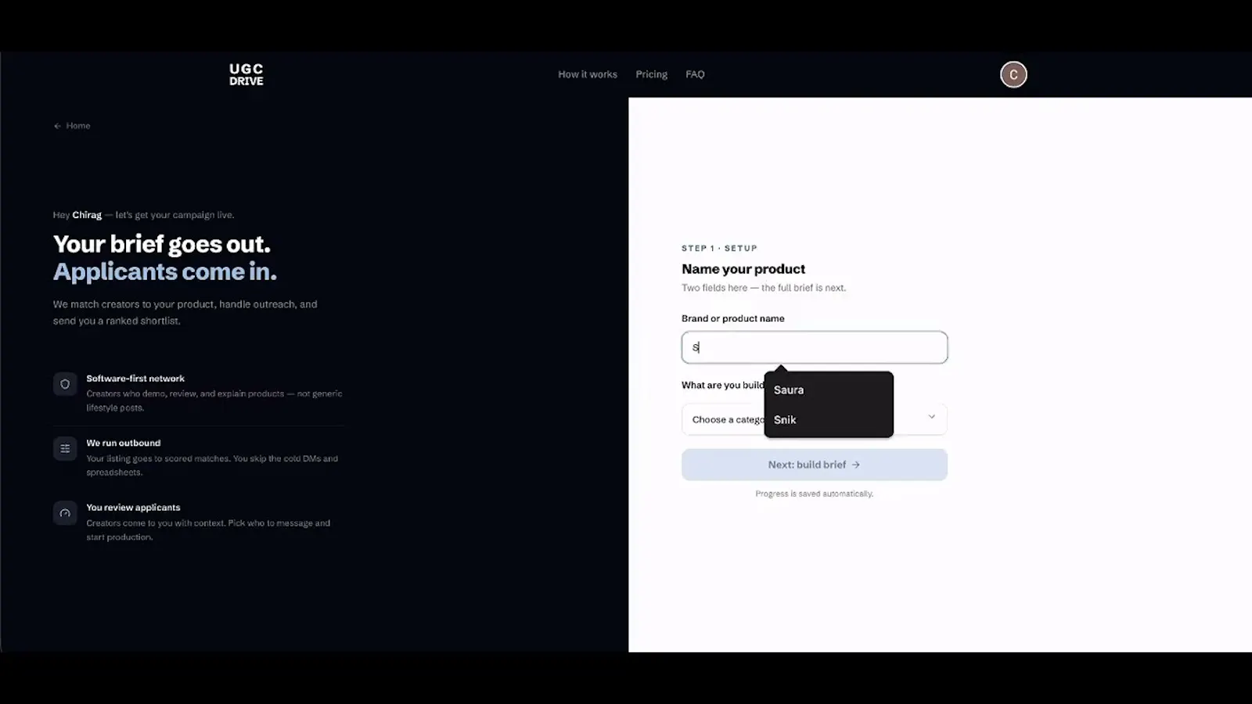The height and width of the screenshot is (704, 1252).
Task: Open the Choose a category combo box
Action: [x=815, y=419]
